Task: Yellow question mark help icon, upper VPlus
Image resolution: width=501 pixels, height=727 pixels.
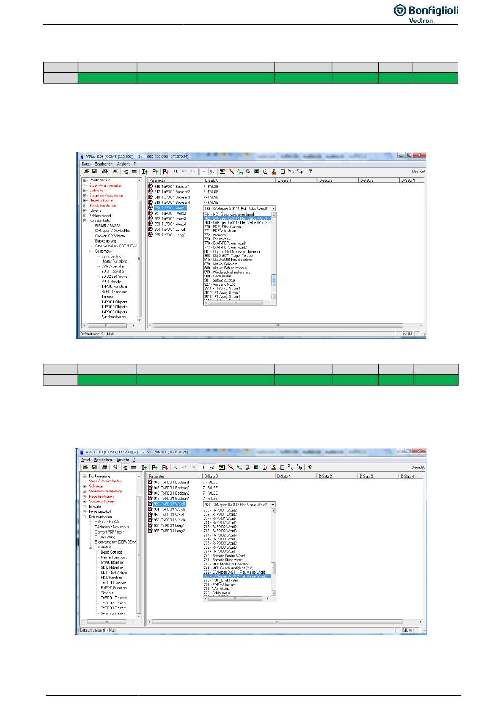Action: pos(310,171)
